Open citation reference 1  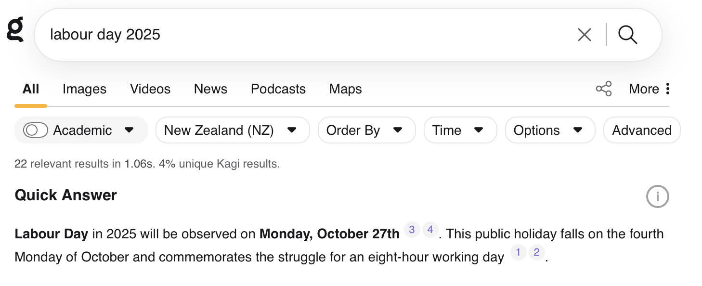518,252
